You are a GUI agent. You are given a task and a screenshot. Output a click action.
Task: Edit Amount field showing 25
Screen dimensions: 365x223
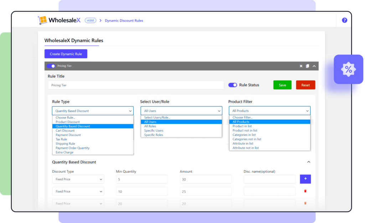[206, 191]
